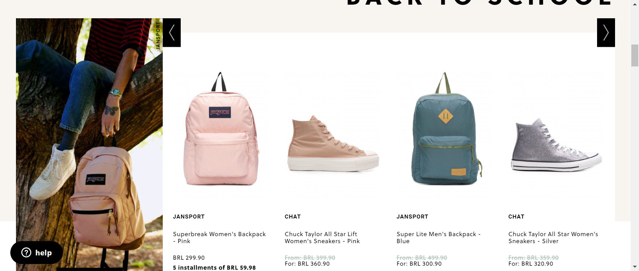Click the scrollbar down arrow
The height and width of the screenshot is (271, 639).
(x=635, y=267)
